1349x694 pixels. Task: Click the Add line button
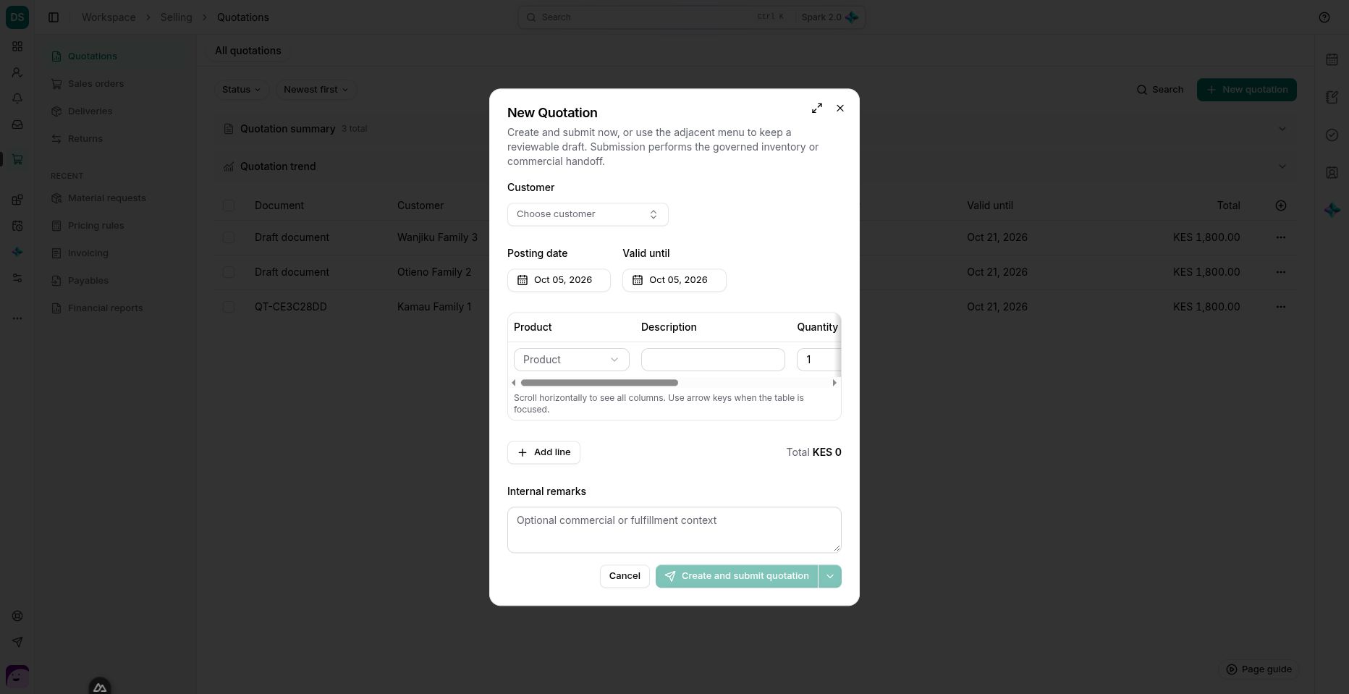click(x=544, y=452)
